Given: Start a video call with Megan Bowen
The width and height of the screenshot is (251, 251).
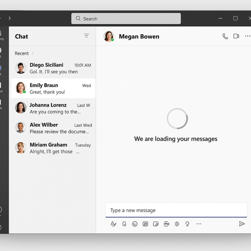Looking at the screenshot, I should click(236, 36).
